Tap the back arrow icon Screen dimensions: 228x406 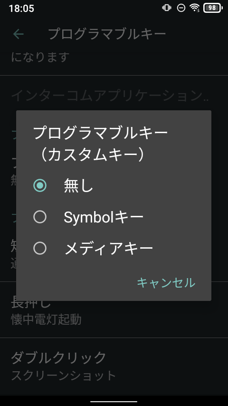pyautogui.click(x=19, y=34)
